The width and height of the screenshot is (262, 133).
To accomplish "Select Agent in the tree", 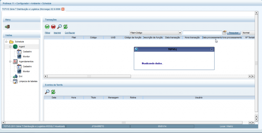I will tap(22, 47).
